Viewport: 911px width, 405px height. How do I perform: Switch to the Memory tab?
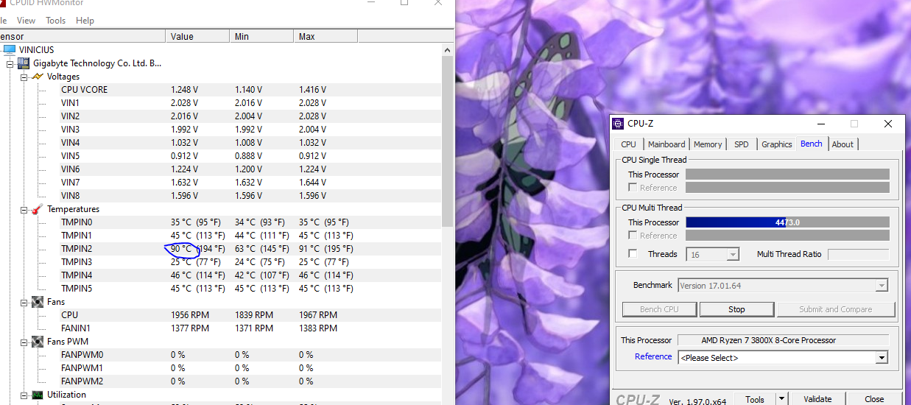708,144
